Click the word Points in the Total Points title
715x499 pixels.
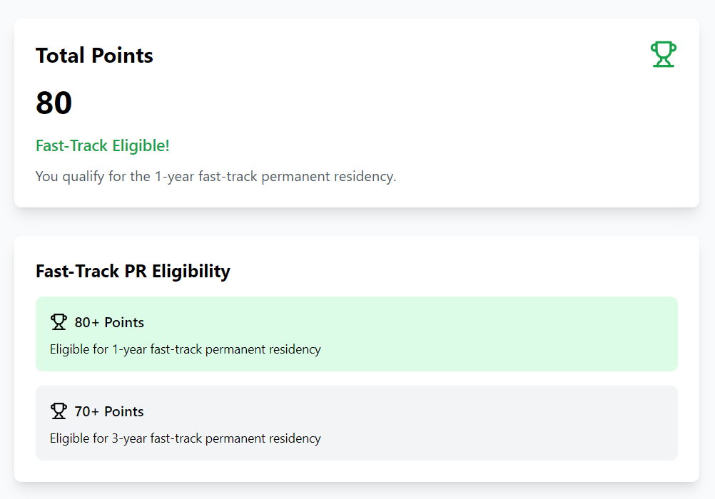[x=122, y=56]
